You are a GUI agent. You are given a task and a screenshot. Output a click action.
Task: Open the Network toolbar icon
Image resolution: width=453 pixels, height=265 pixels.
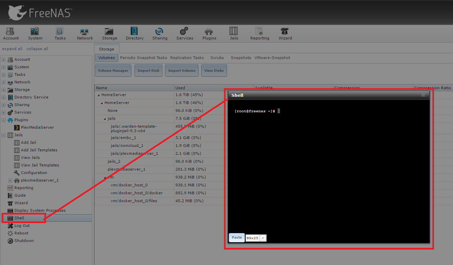(x=85, y=34)
